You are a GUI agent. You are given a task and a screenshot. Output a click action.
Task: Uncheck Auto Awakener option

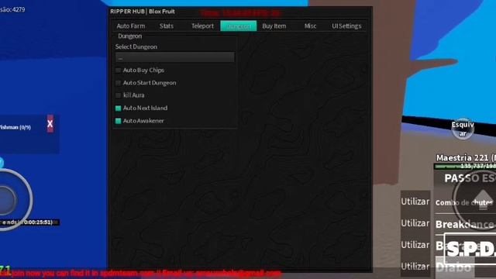tap(119, 121)
